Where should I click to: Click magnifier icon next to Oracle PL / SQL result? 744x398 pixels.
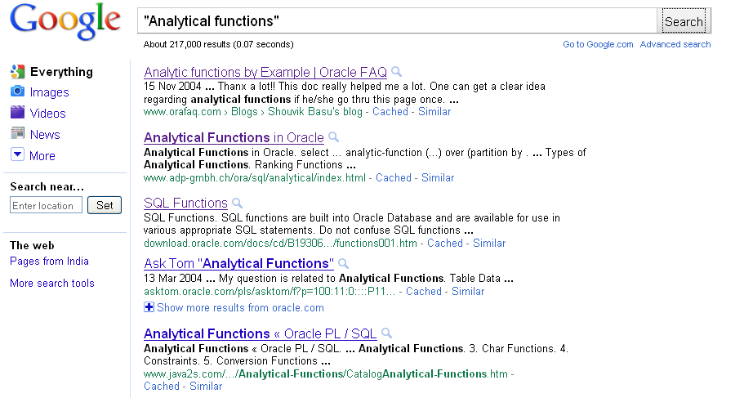[x=387, y=333]
